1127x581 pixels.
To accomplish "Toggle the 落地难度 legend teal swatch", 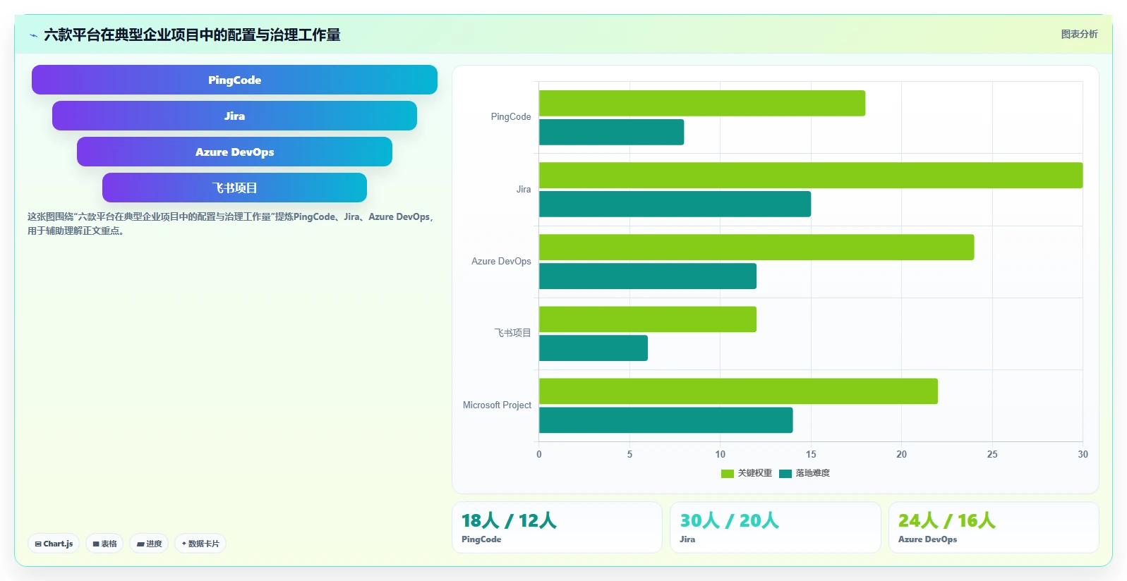I will pyautogui.click(x=785, y=474).
